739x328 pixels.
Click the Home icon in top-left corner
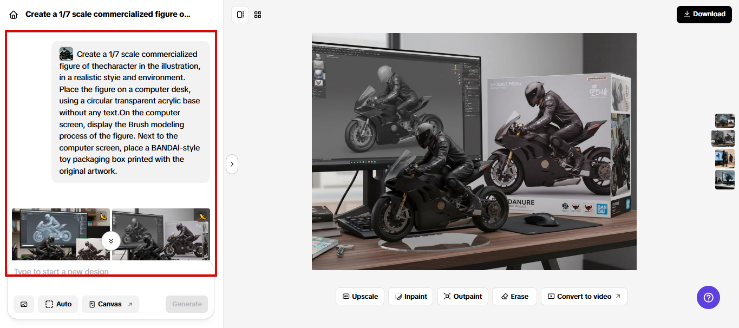(x=13, y=14)
